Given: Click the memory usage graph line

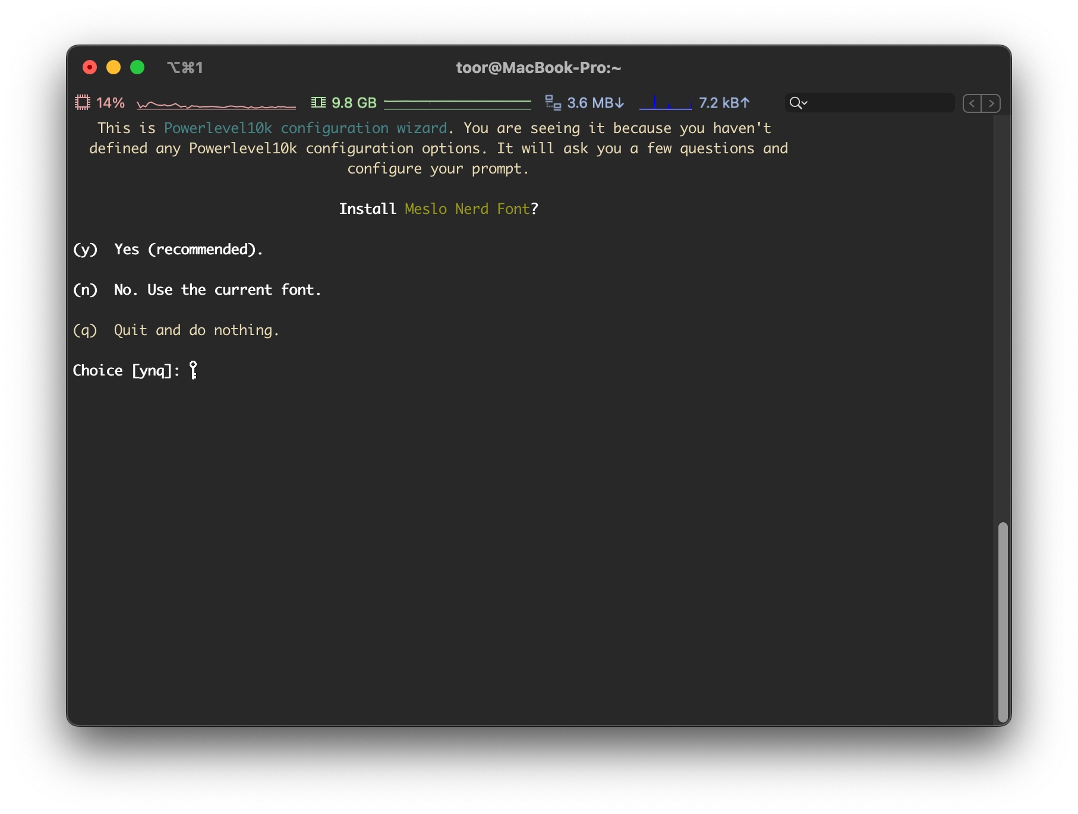Looking at the screenshot, I should pyautogui.click(x=458, y=103).
